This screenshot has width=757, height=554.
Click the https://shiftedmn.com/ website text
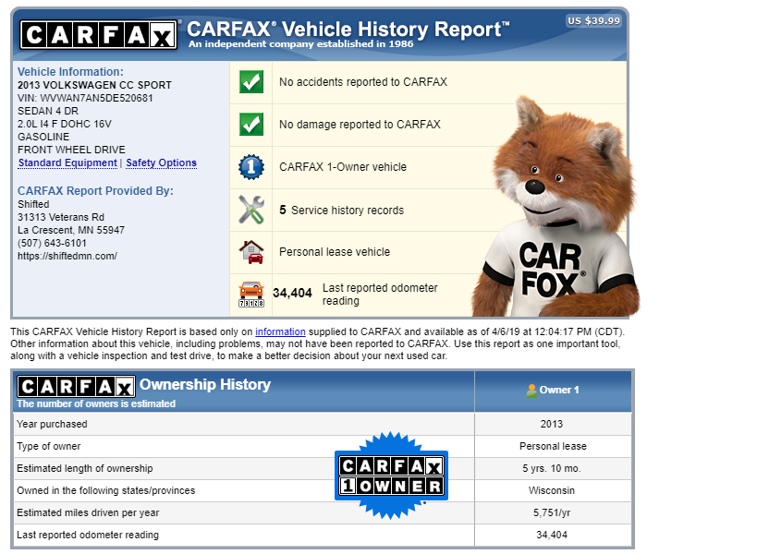[x=67, y=256]
